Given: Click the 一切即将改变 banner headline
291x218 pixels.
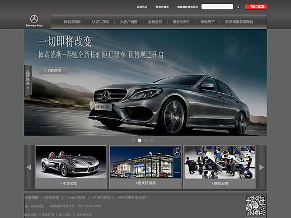Looking at the screenshot, I should [65, 41].
